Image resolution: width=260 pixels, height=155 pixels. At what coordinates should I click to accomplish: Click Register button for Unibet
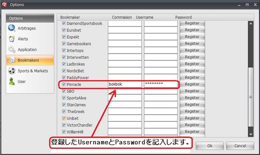pos(192,118)
